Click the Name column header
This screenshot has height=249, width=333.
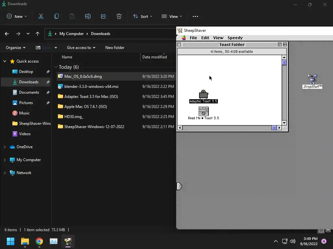(x=67, y=57)
